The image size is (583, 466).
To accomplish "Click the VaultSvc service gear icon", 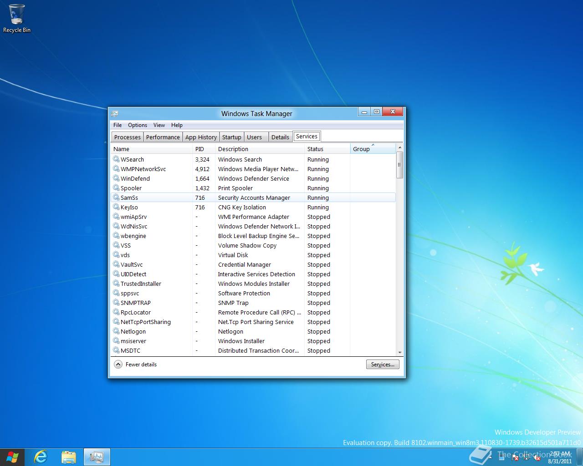I will pyautogui.click(x=116, y=264).
